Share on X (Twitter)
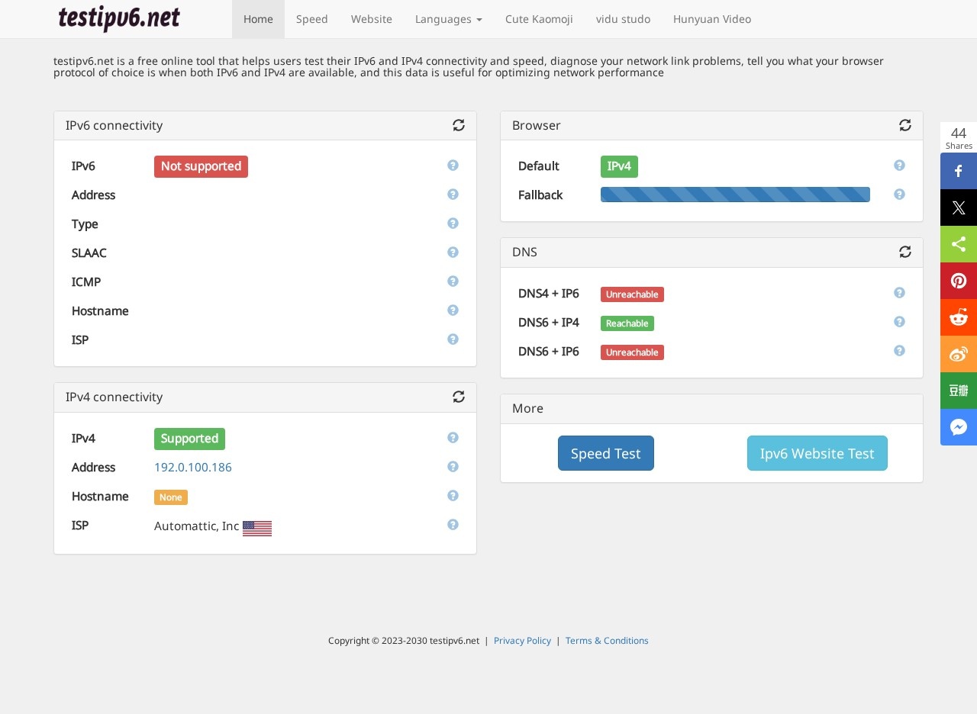 click(959, 207)
